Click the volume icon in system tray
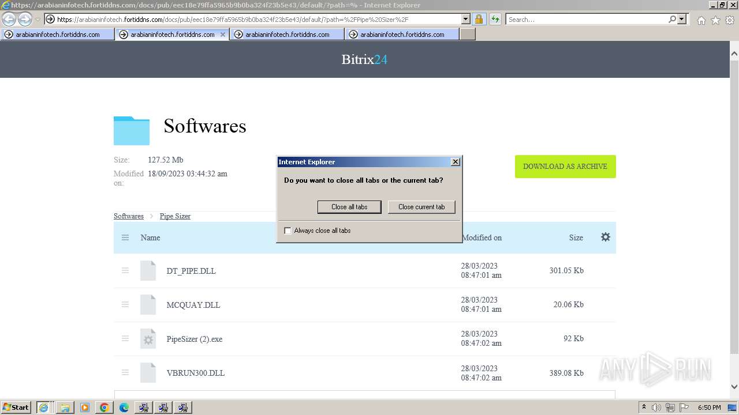The image size is (739, 415). pos(657,408)
